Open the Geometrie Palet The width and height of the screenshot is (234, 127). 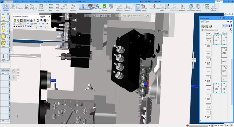[x=51, y=7]
